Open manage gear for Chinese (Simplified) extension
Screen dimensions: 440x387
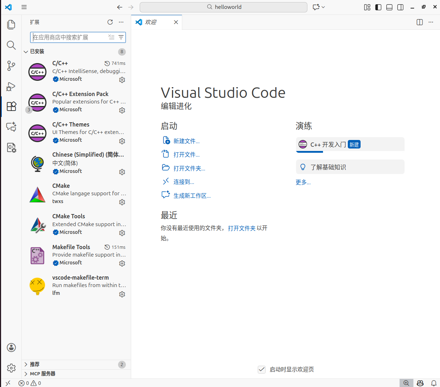pos(122,172)
